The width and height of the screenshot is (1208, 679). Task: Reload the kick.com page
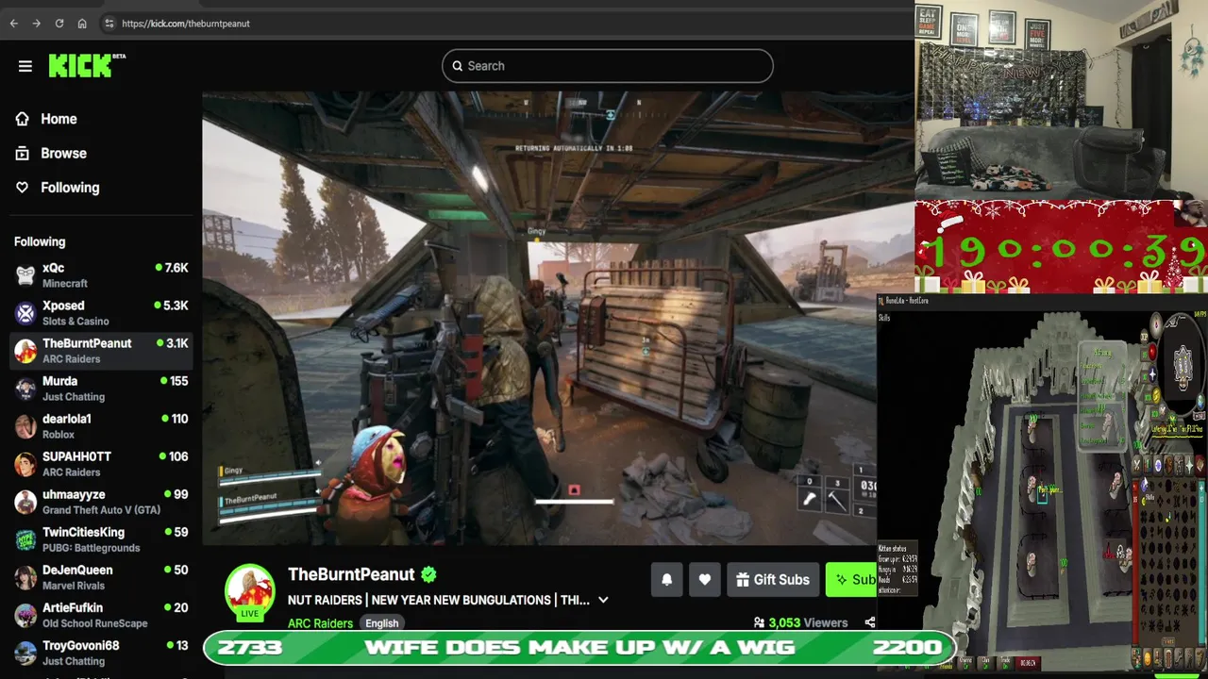59,24
